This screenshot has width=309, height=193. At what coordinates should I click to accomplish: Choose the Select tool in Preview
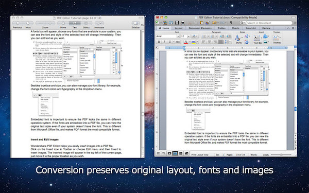coord(87,23)
